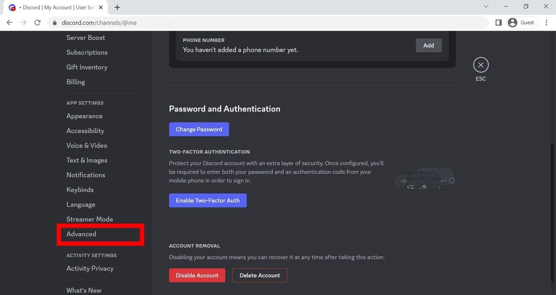Click the browser back arrow
556x295 pixels.
pos(9,23)
